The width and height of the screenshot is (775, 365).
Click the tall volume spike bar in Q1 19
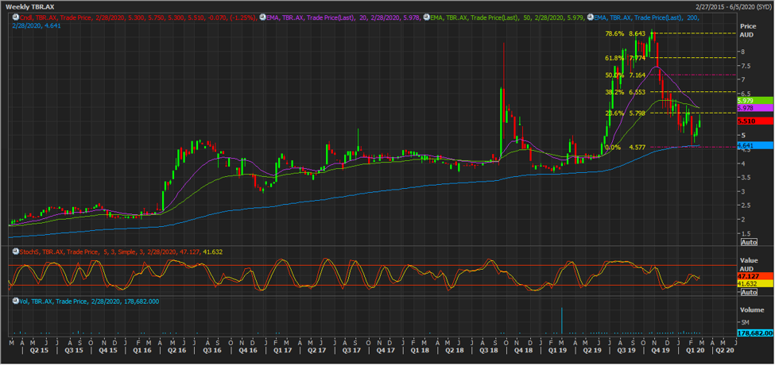pyautogui.click(x=562, y=321)
